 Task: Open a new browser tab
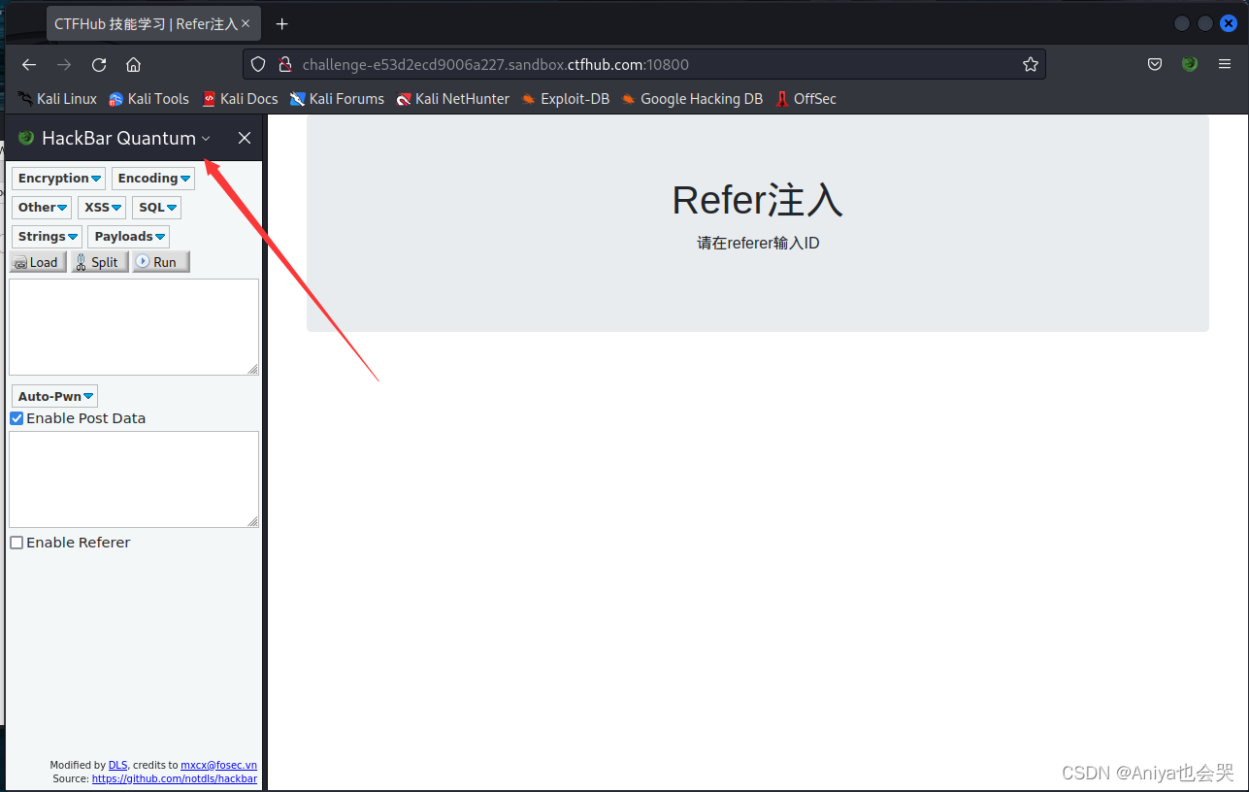pos(281,24)
